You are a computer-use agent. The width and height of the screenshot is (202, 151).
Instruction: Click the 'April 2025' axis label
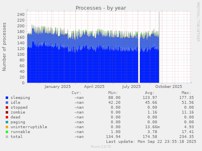click(94, 87)
